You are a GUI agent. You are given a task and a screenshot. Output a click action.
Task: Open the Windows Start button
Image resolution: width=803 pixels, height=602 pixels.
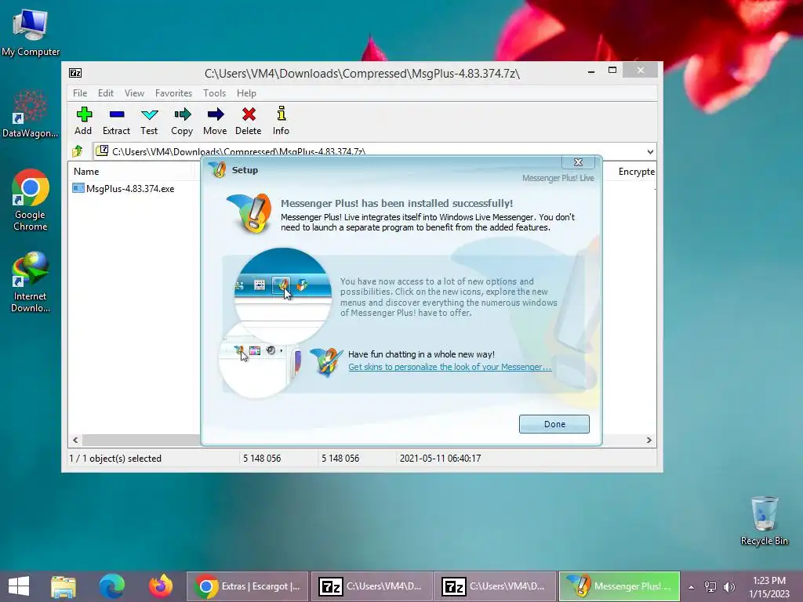(19, 586)
